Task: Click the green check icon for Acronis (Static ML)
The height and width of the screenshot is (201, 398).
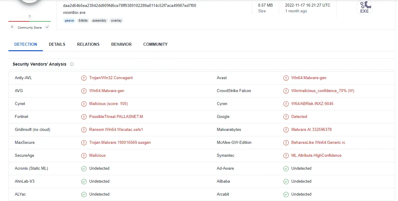Action: pyautogui.click(x=84, y=169)
